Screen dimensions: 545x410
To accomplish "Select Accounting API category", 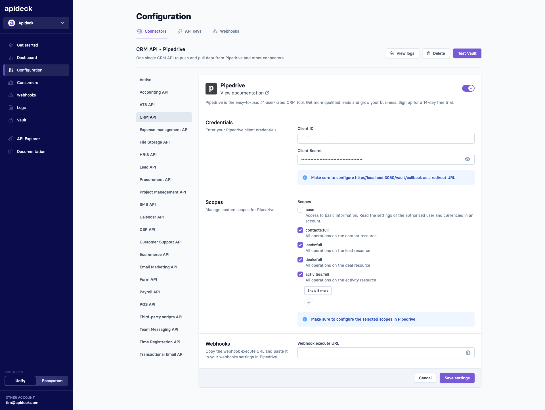I will (x=164, y=92).
